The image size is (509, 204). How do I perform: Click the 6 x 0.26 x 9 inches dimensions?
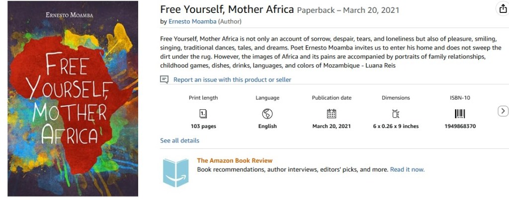396,126
